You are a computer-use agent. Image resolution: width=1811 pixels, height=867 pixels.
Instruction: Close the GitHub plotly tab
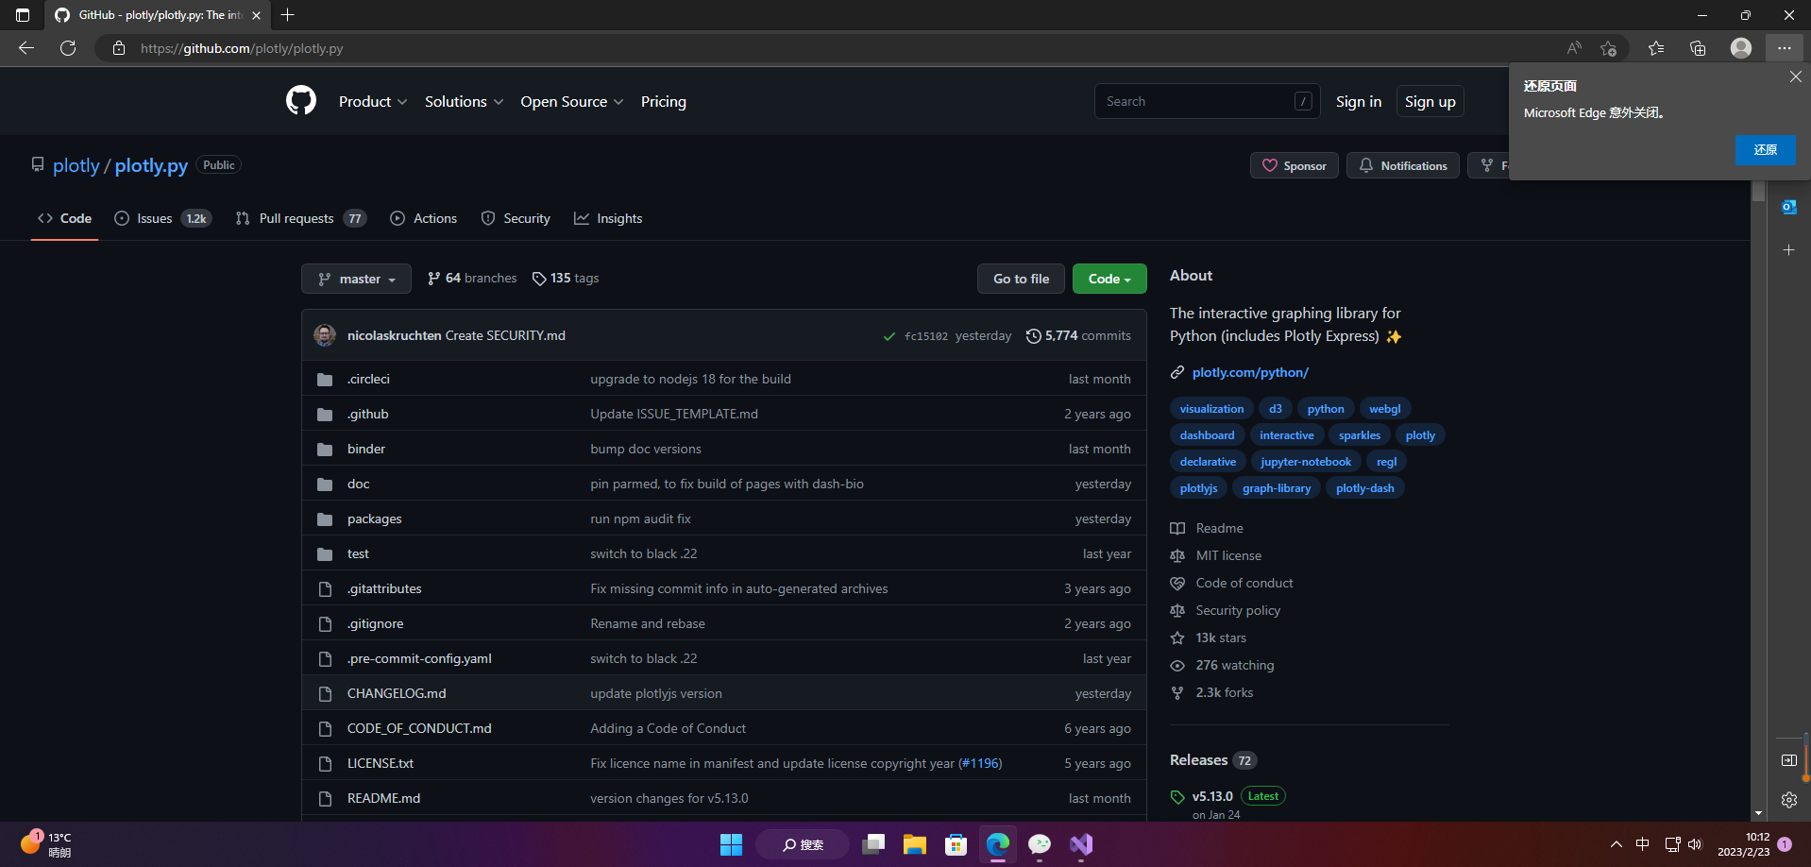pos(256,15)
